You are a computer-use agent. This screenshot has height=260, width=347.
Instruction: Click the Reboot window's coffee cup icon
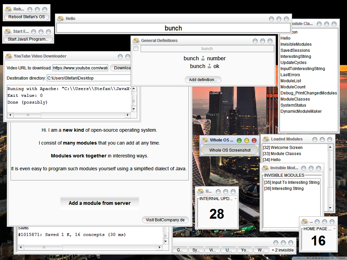click(x=8, y=9)
